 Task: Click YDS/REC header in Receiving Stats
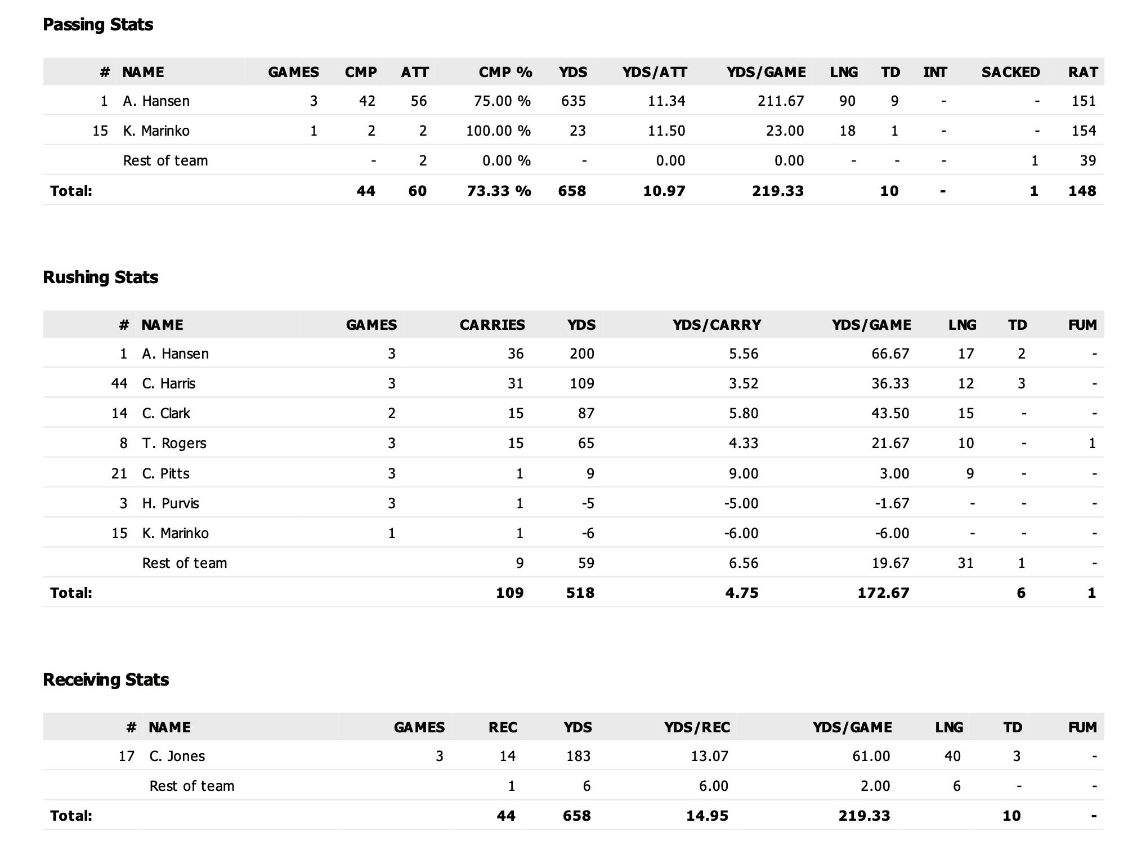[x=697, y=727]
